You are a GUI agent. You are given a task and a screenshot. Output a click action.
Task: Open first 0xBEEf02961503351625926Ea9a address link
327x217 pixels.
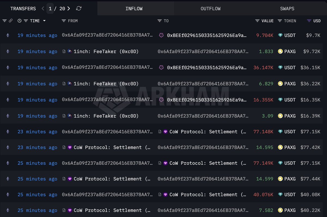click(x=207, y=35)
